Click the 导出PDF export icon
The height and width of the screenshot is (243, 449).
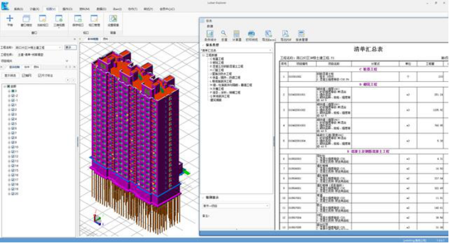(285, 34)
